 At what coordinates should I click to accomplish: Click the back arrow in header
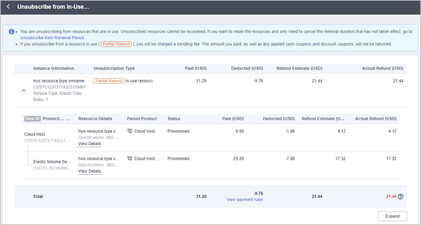point(8,7)
